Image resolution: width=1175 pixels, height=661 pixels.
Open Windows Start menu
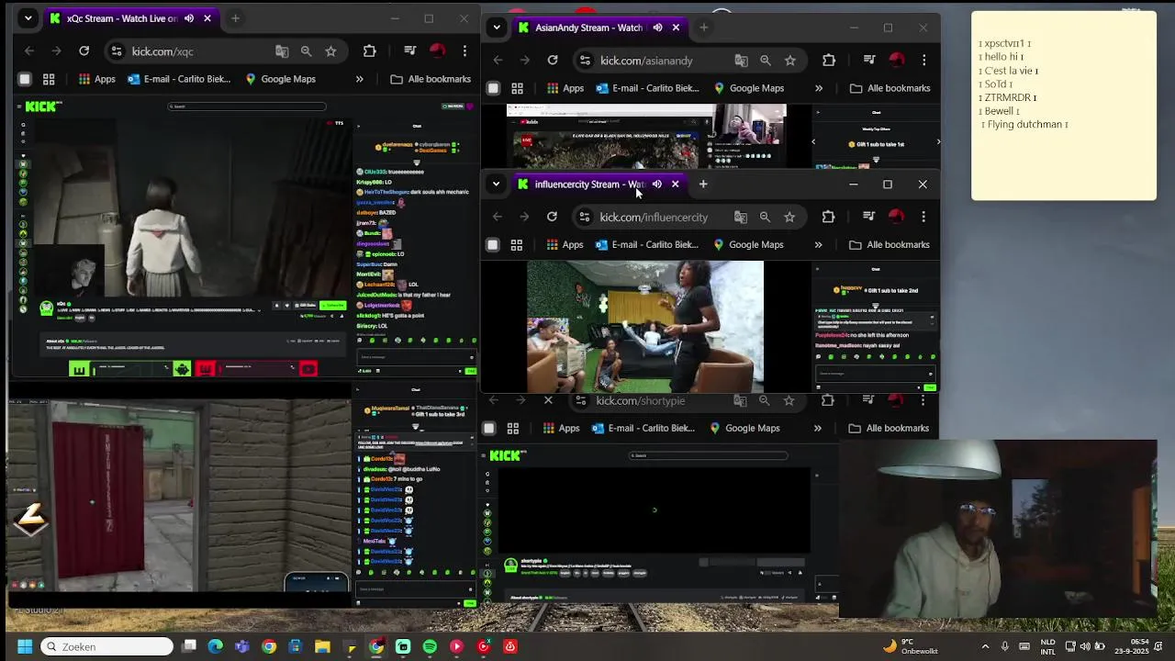[25, 646]
